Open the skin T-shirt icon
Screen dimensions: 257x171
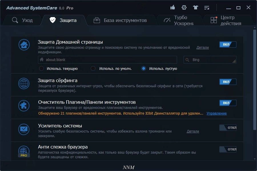click(195, 7)
